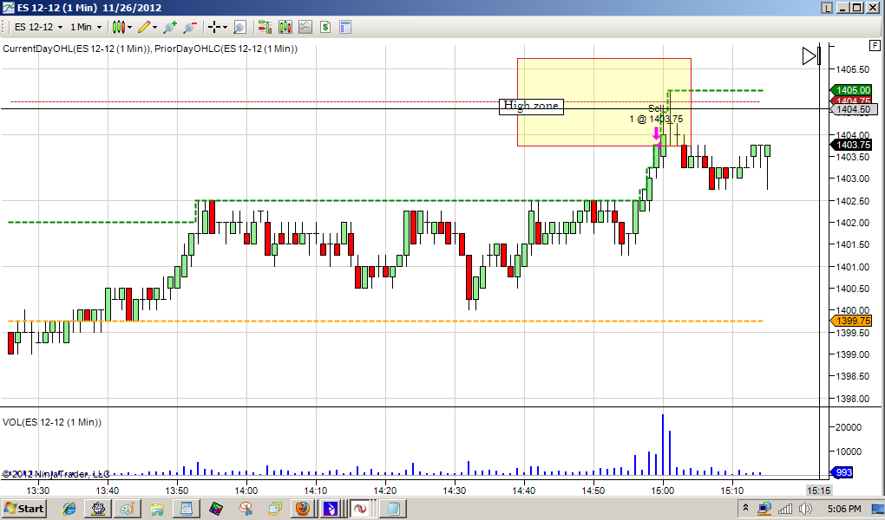Open the document writer taskbar icon
885x520 pixels.
(187, 509)
